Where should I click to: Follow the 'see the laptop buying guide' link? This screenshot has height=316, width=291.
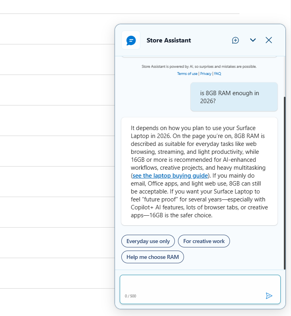tap(170, 176)
